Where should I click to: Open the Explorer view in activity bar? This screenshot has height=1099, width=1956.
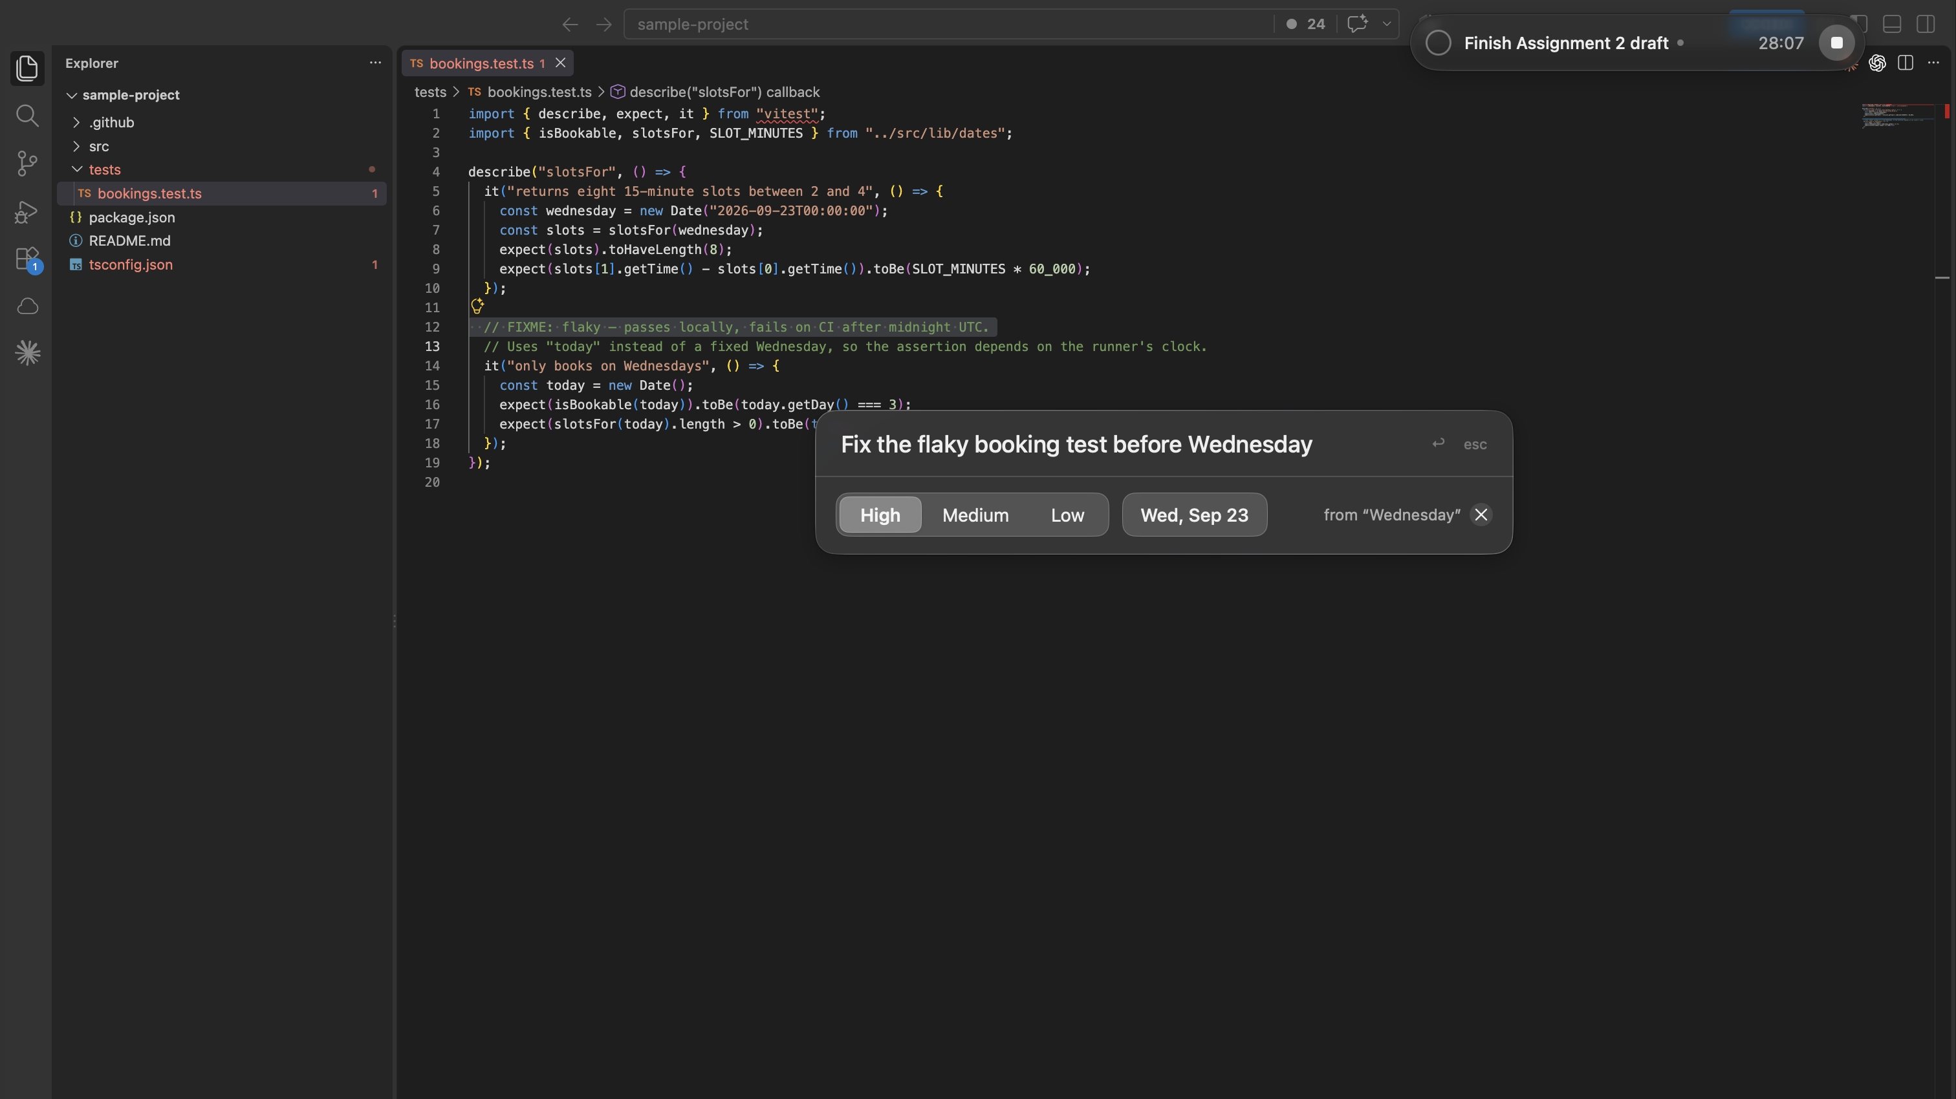tap(27, 69)
